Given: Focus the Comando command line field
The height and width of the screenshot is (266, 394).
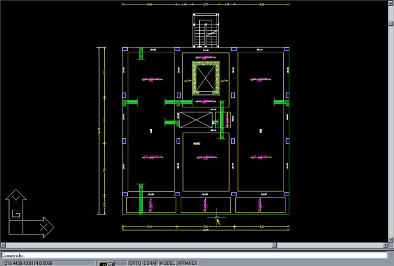Looking at the screenshot, I should tap(197, 255).
